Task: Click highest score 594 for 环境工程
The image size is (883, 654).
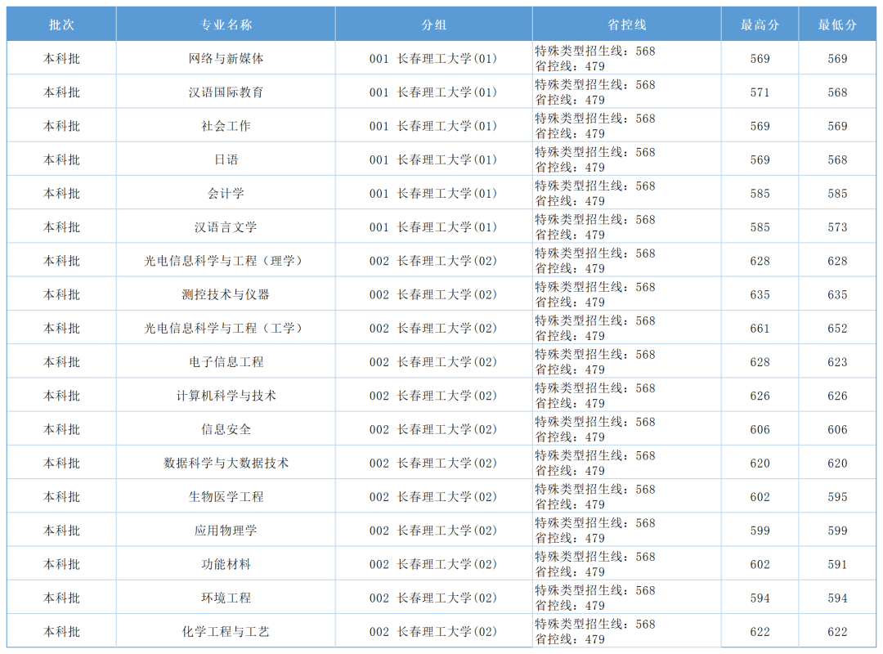Action: tap(760, 598)
